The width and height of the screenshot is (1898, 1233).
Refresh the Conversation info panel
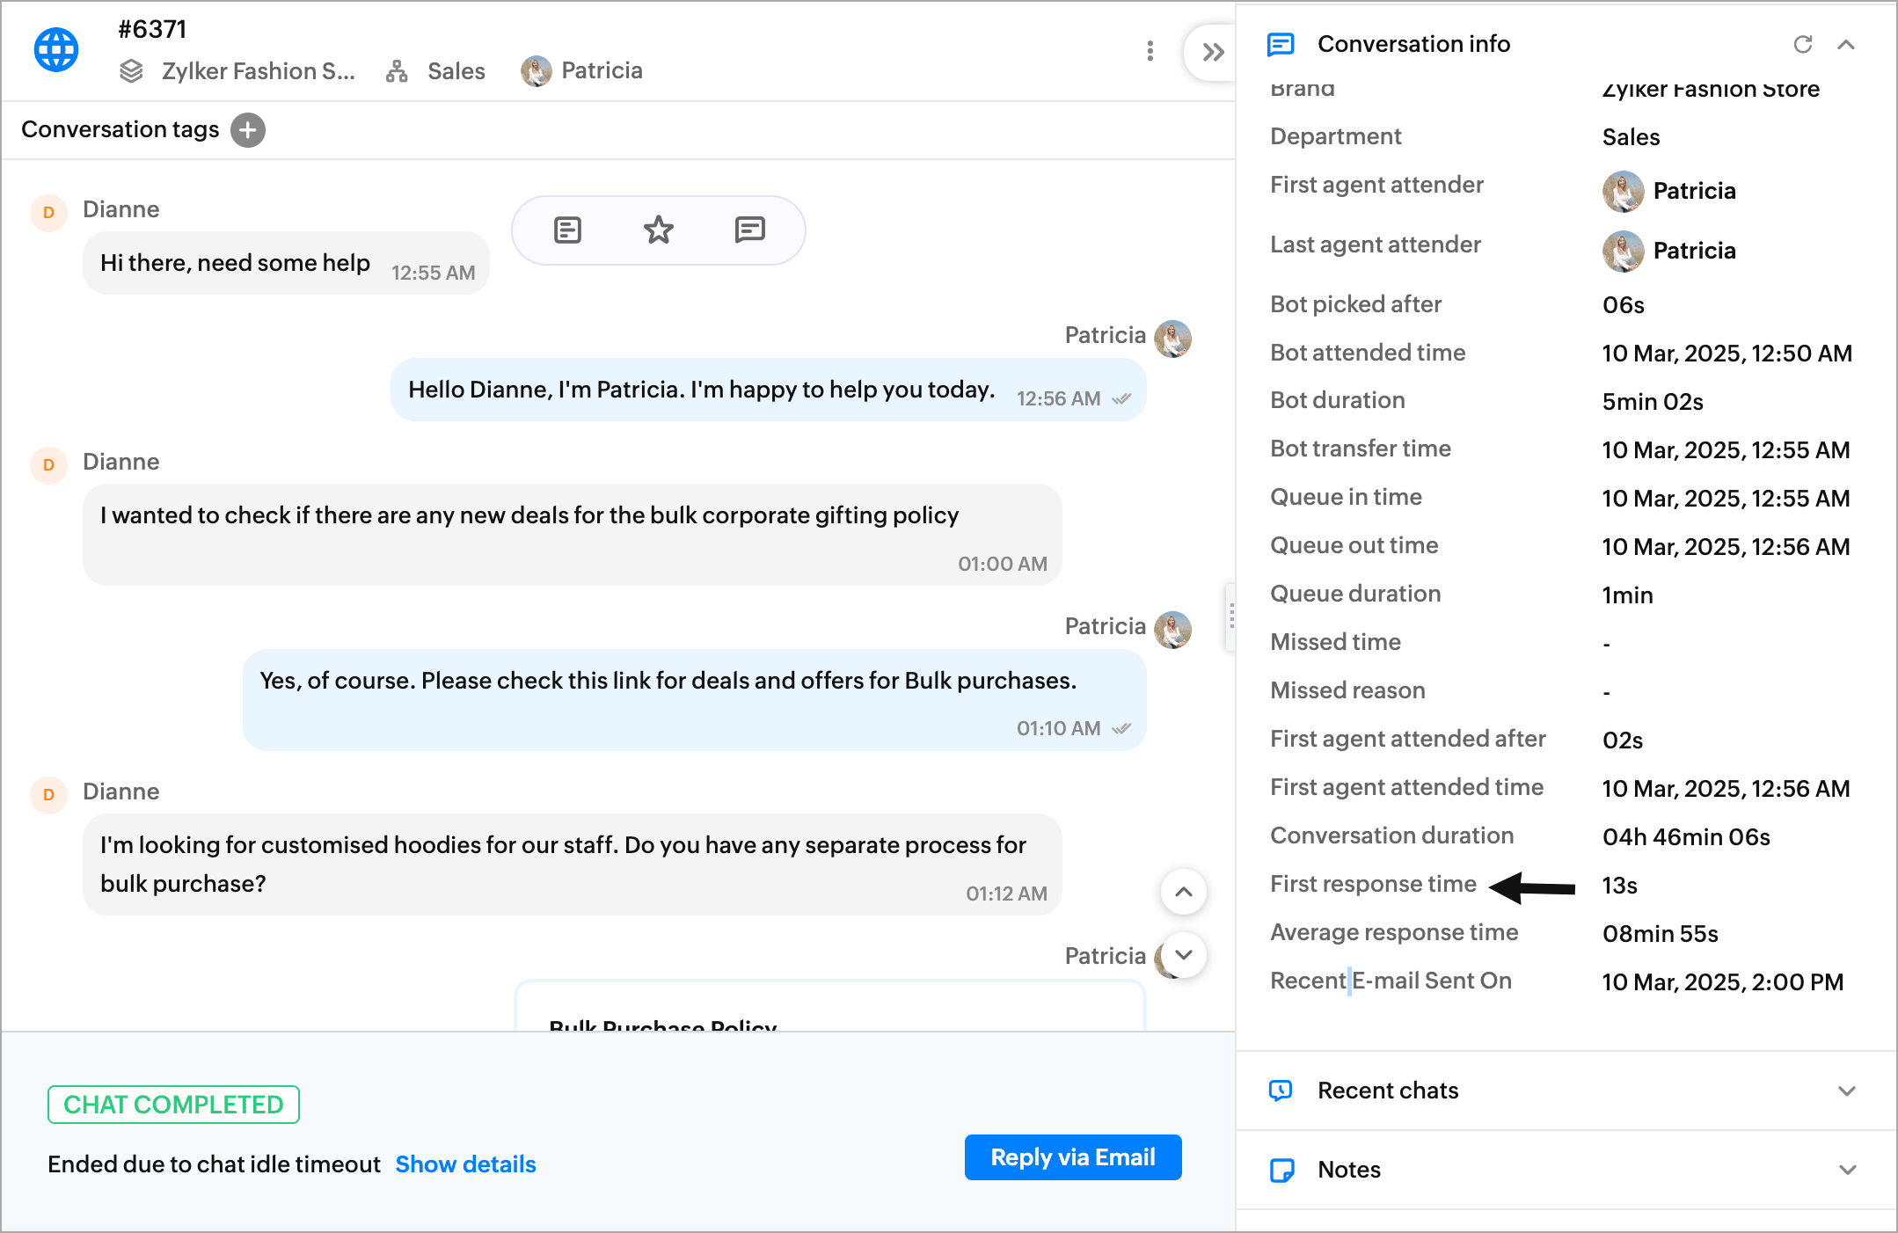1802,44
